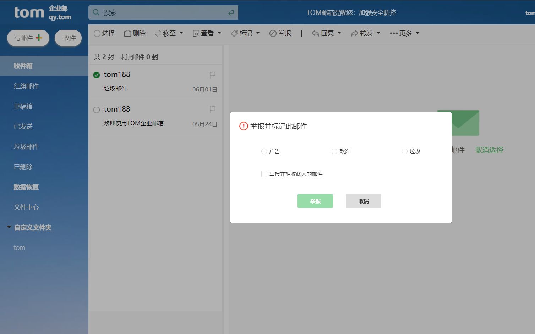Click the flag icon on the tom188 email
This screenshot has height=334, width=535.
212,74
